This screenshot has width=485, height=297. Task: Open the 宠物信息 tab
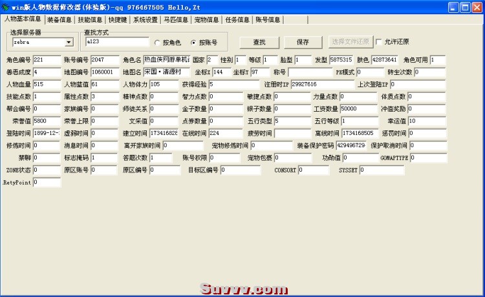click(206, 20)
